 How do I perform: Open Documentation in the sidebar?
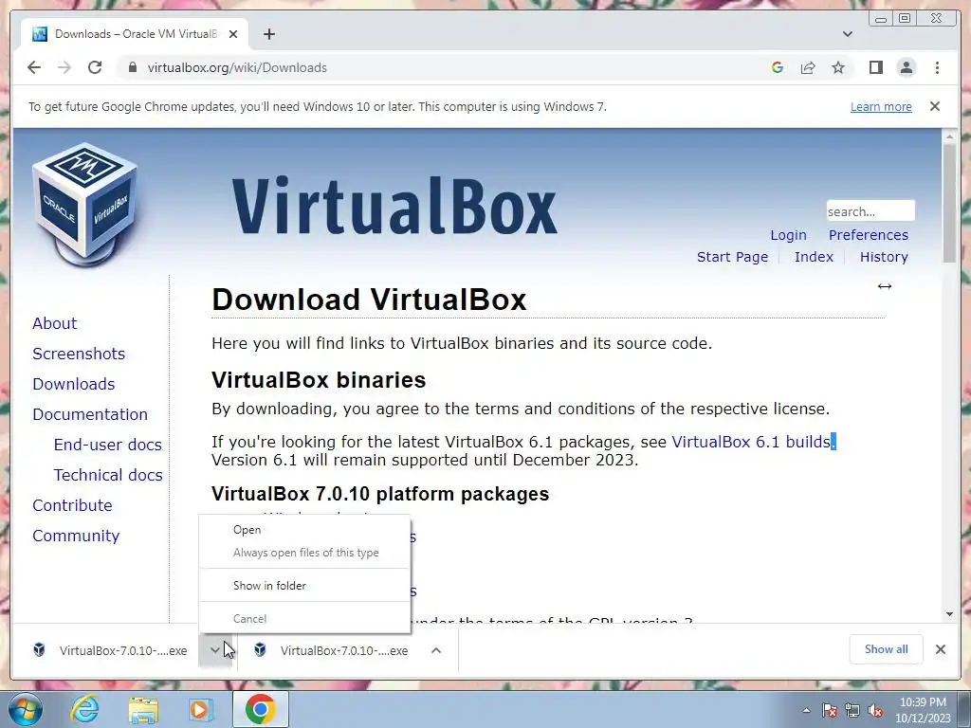tap(90, 414)
